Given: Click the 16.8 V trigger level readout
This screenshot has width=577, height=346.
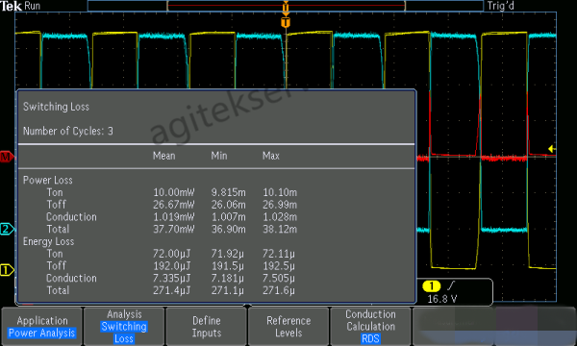Looking at the screenshot, I should pos(442,299).
